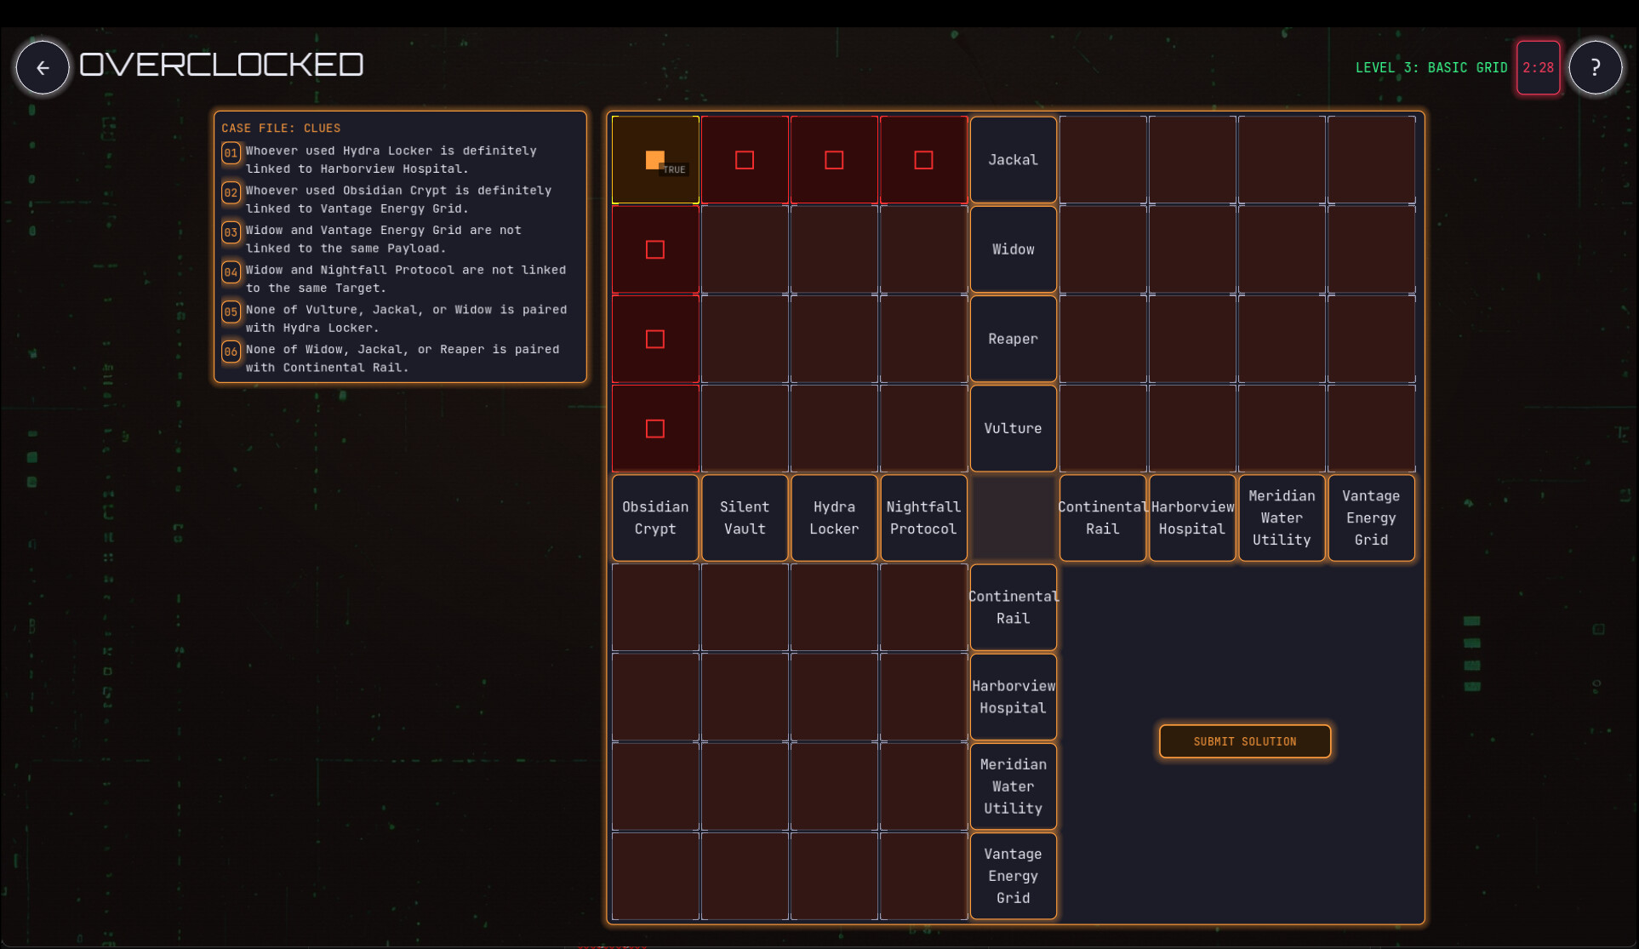This screenshot has height=949, width=1639.
Task: Toggle the Reaper and Obsidian Crypt cell
Action: [x=655, y=339]
